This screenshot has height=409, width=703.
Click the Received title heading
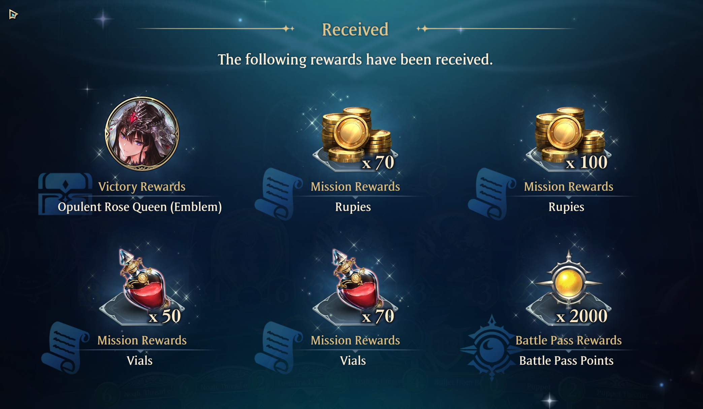tap(355, 29)
